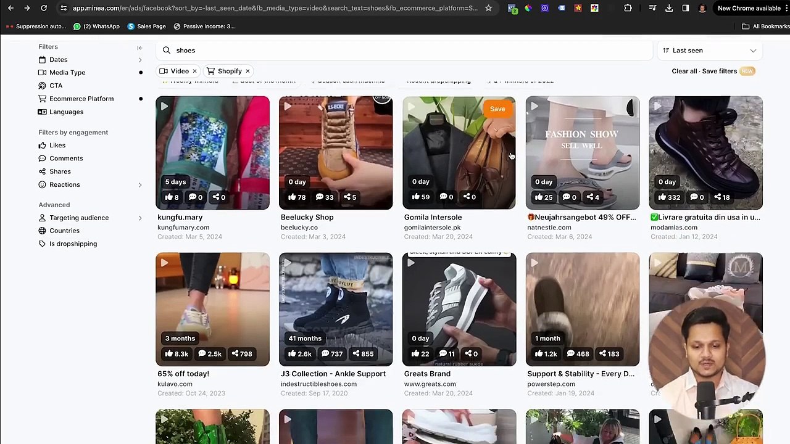Open the Beelucky Shop ad thumbnail

point(336,152)
